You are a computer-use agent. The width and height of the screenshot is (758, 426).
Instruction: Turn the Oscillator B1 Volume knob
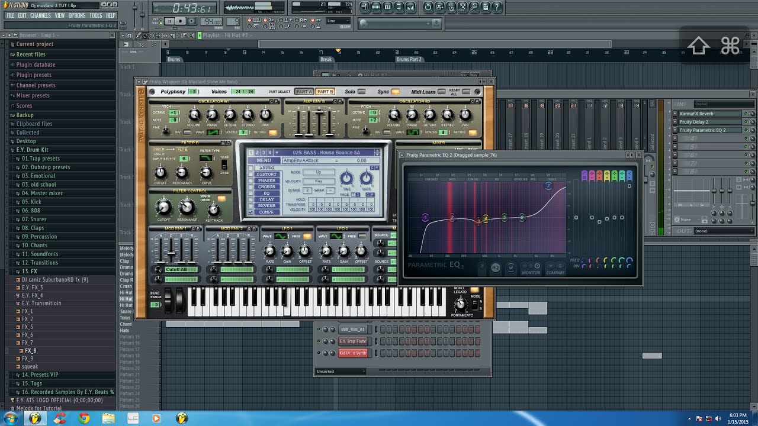click(194, 114)
